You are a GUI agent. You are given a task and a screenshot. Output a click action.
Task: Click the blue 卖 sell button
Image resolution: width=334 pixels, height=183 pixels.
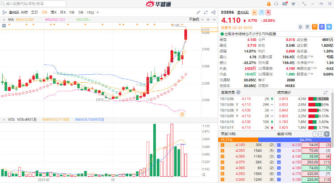tap(322, 27)
